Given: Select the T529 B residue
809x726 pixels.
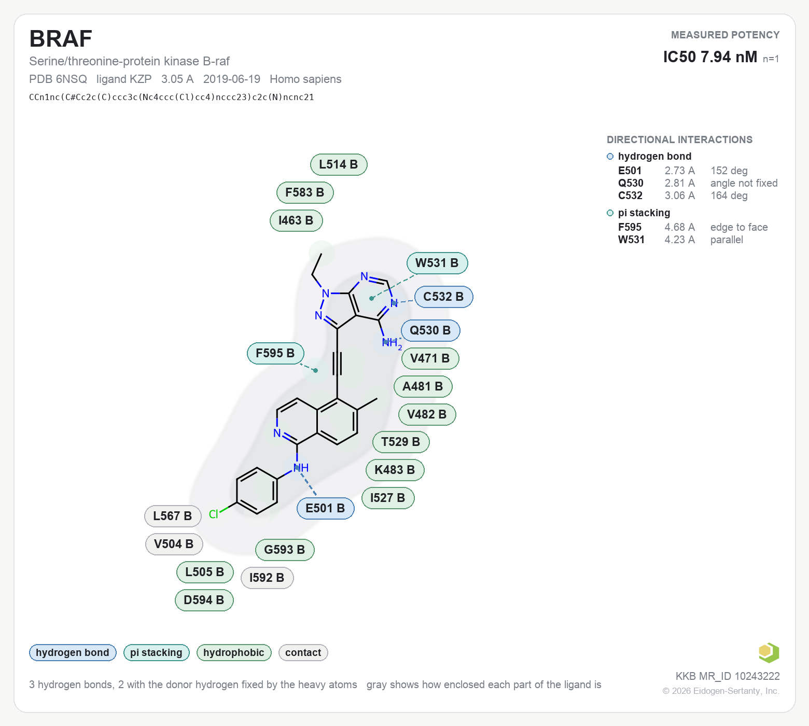Looking at the screenshot, I should [401, 442].
